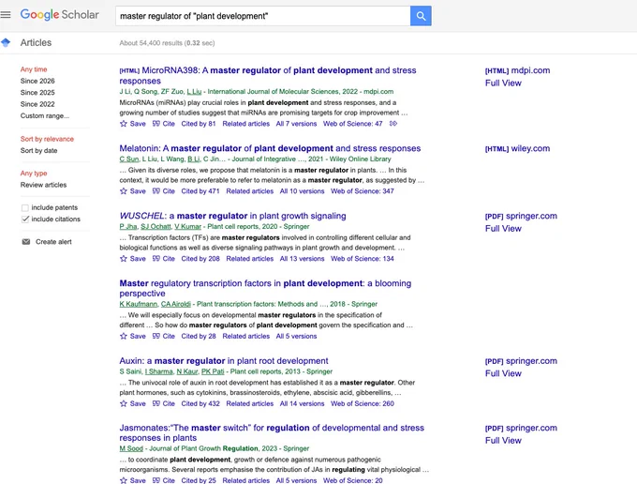Open Web of Science: 347 link
The height and width of the screenshot is (484, 637).
(363, 191)
